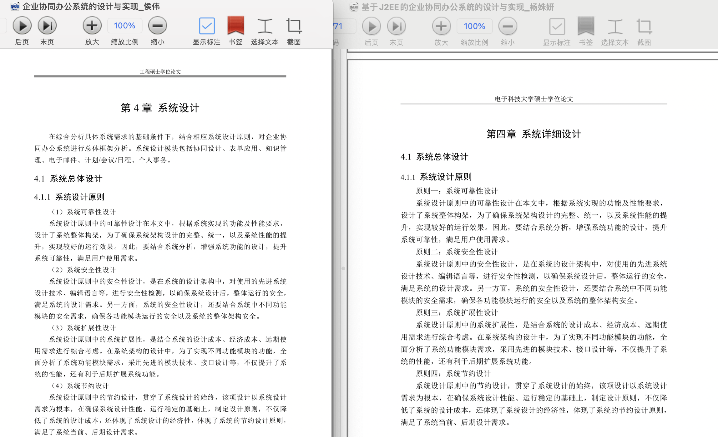Viewport: 718px width, 437px height.
Task: Click the bookmark icon in right window
Action: click(586, 26)
